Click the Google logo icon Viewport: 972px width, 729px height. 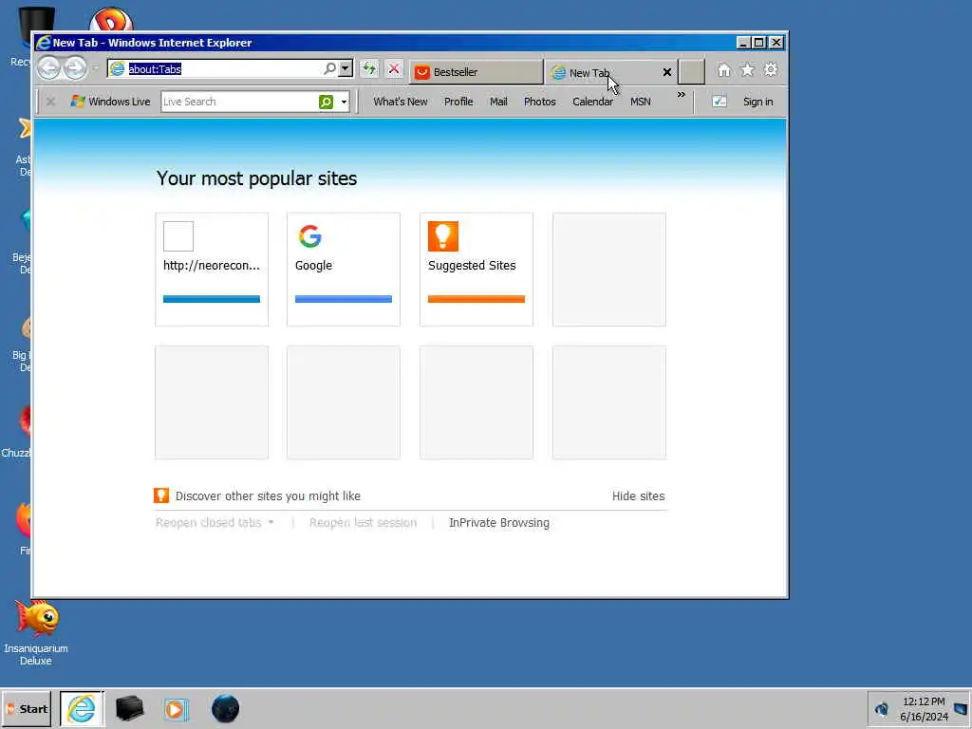tap(310, 236)
